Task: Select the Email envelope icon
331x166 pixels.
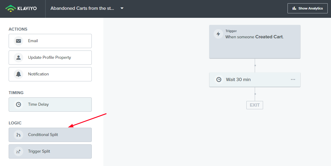Action: click(x=18, y=41)
